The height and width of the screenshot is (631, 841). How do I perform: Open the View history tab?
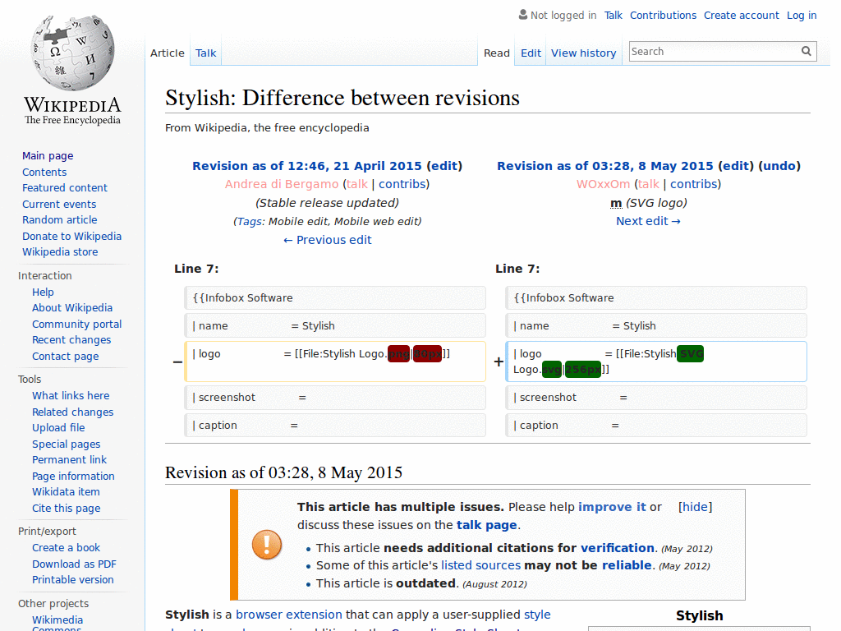[584, 53]
